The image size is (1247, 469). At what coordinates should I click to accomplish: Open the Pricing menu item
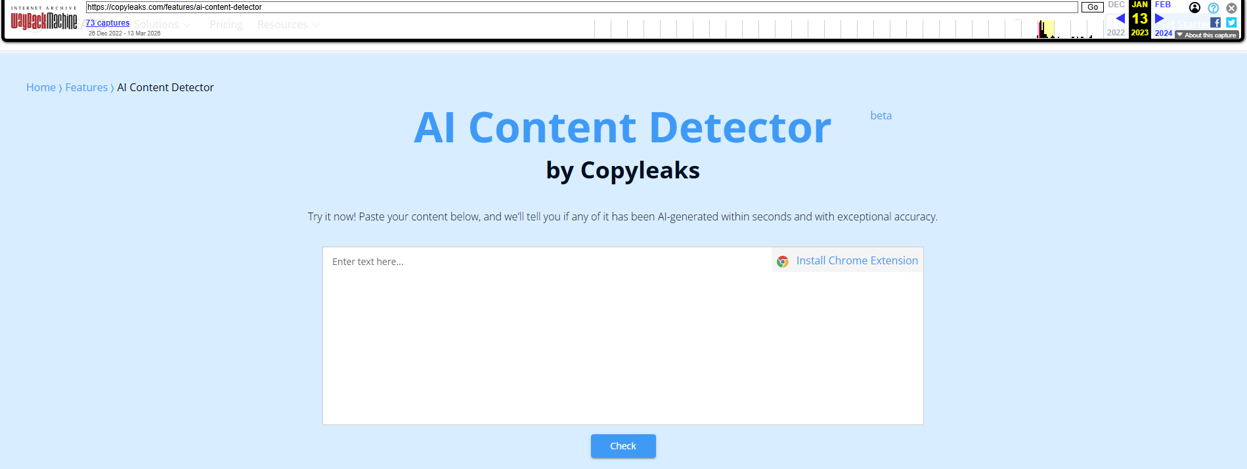226,24
